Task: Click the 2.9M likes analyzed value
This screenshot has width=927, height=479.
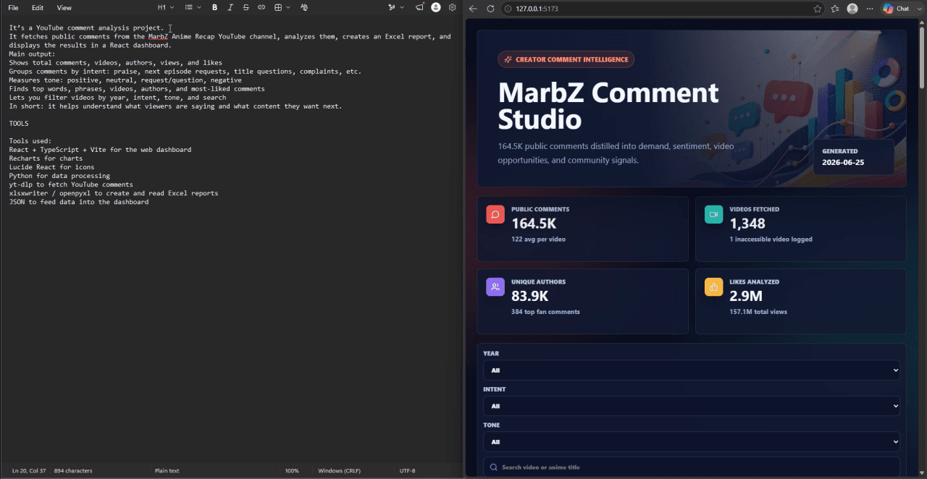Action: pyautogui.click(x=746, y=296)
